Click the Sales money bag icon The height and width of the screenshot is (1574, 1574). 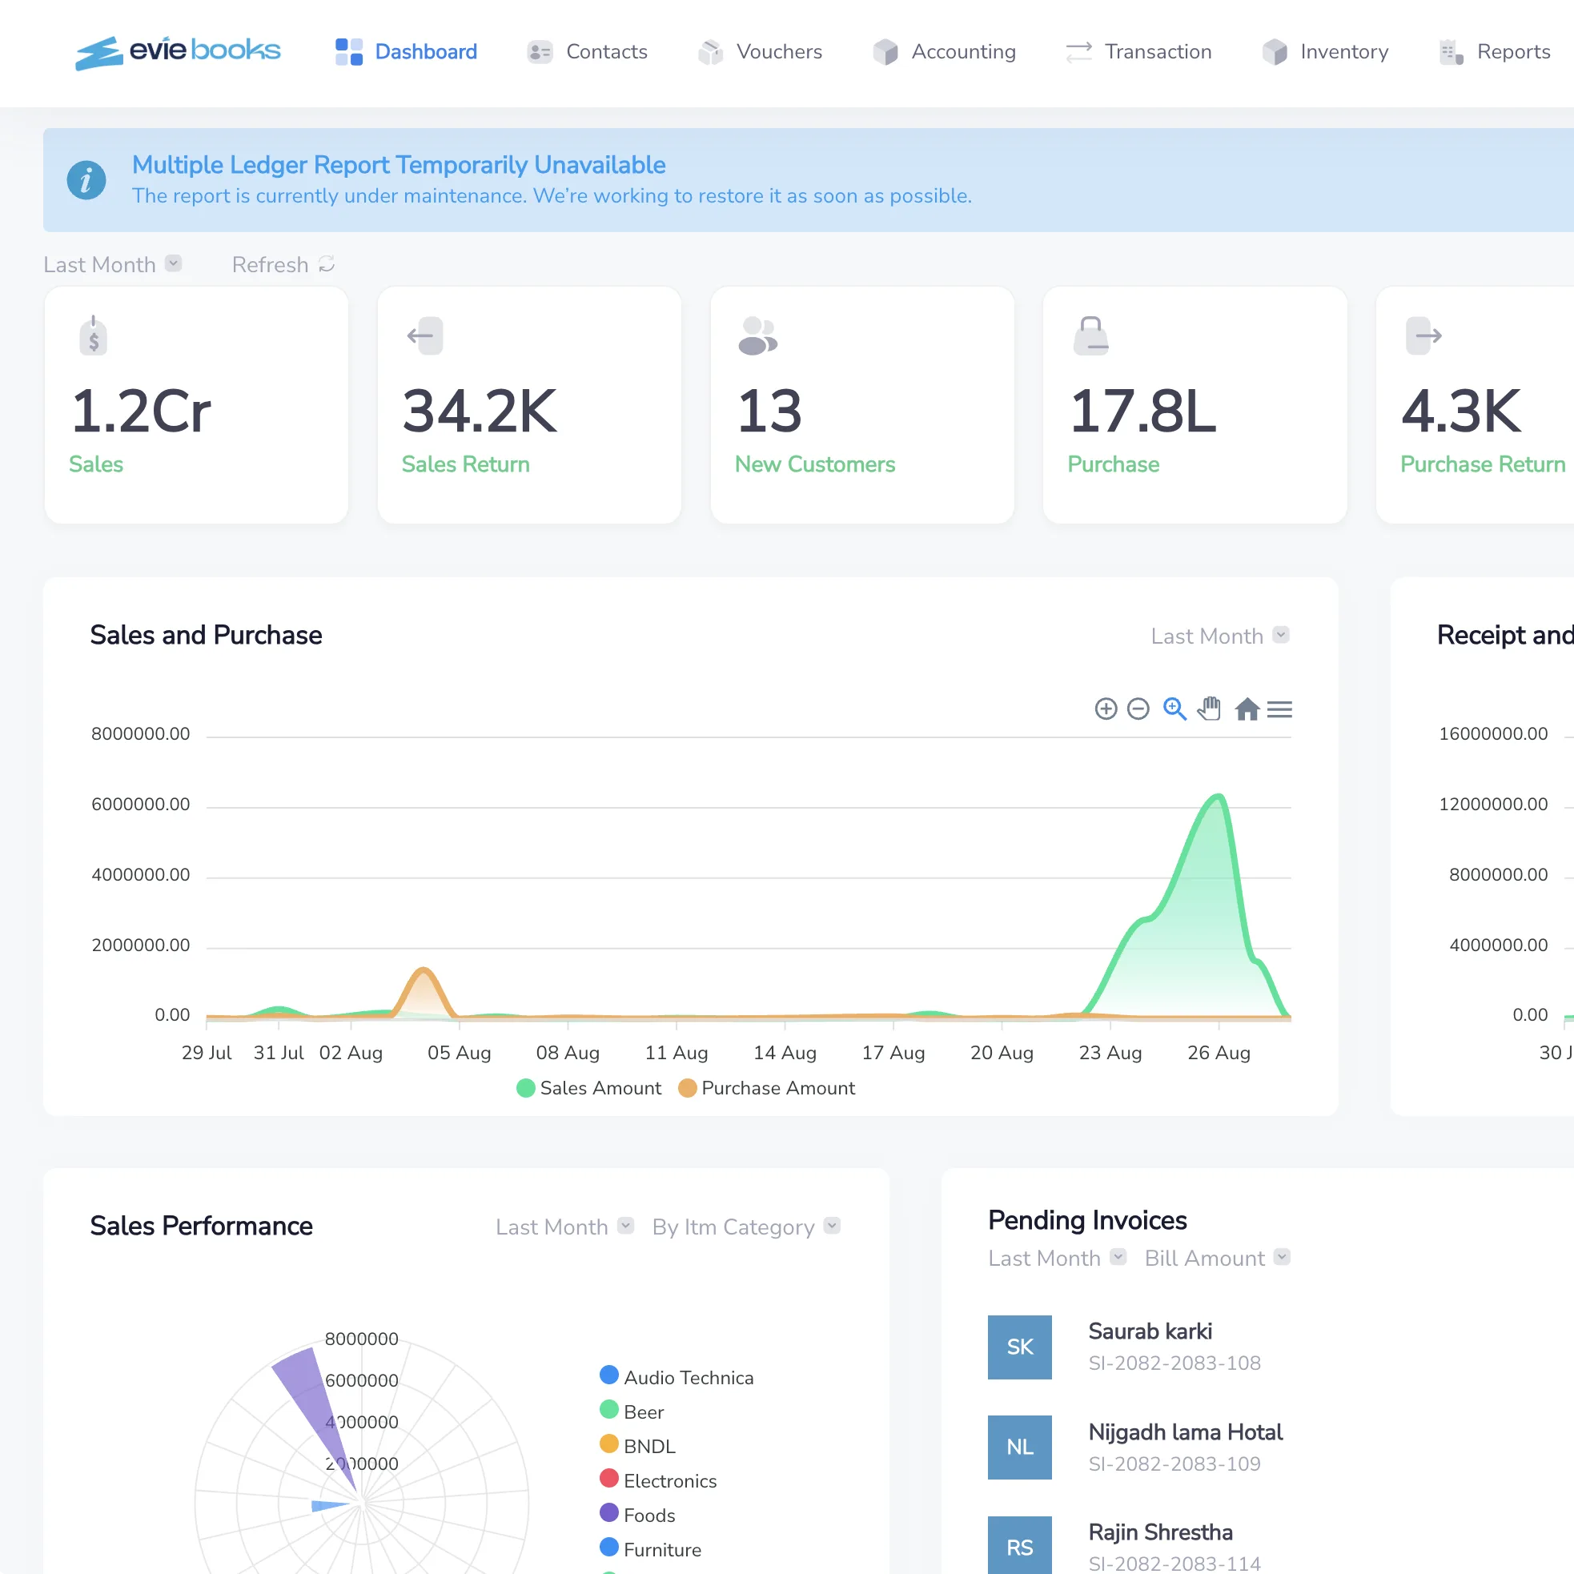coord(94,335)
